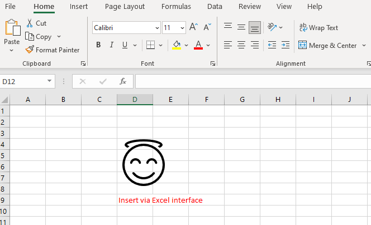The width and height of the screenshot is (371, 225).
Task: Open the File menu
Action: tap(10, 7)
